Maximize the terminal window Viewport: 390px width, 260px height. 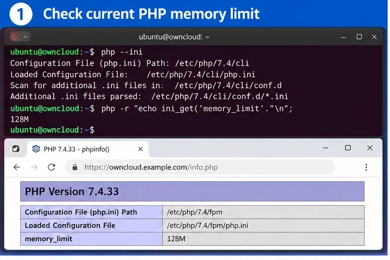click(359, 37)
